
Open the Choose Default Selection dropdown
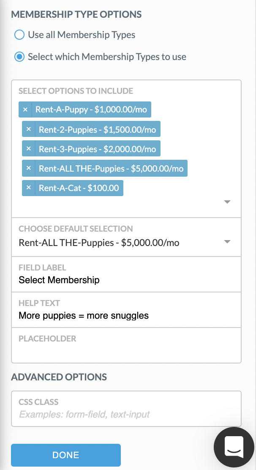pyautogui.click(x=126, y=237)
